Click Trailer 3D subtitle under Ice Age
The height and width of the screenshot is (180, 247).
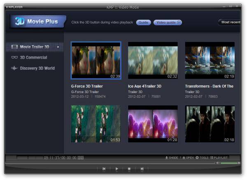(135, 92)
